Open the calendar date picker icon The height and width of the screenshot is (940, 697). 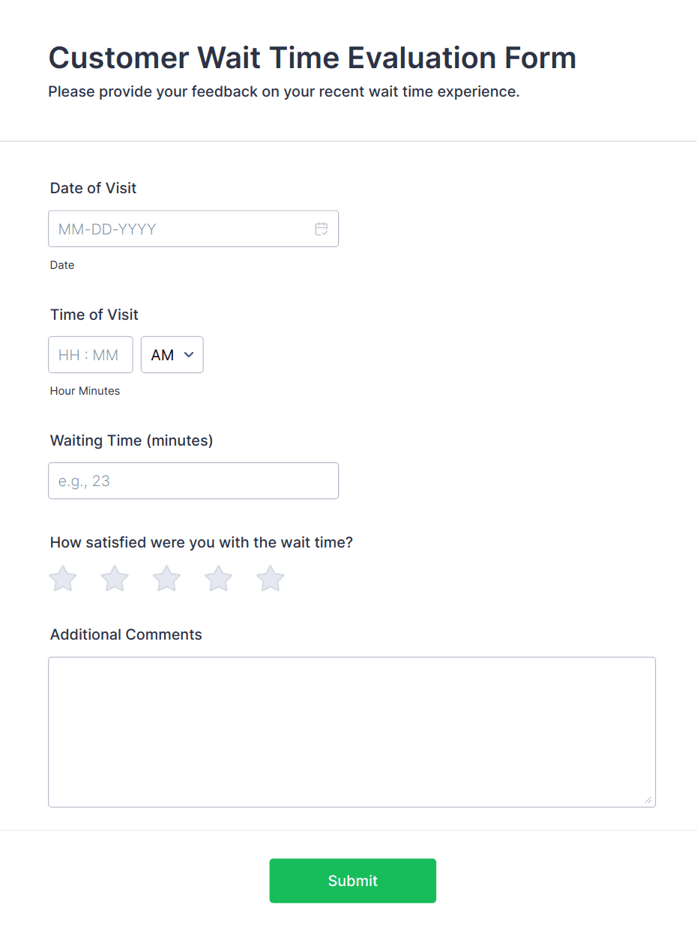point(322,229)
